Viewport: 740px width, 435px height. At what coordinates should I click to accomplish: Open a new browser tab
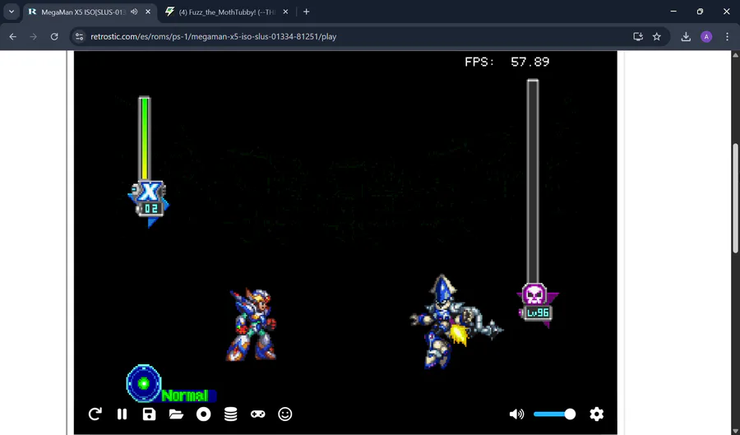coord(307,12)
